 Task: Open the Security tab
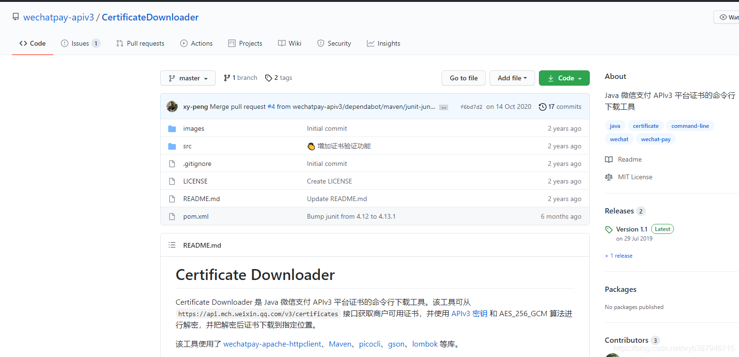pos(334,43)
